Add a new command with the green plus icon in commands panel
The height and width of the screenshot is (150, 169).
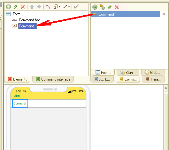click(95, 7)
